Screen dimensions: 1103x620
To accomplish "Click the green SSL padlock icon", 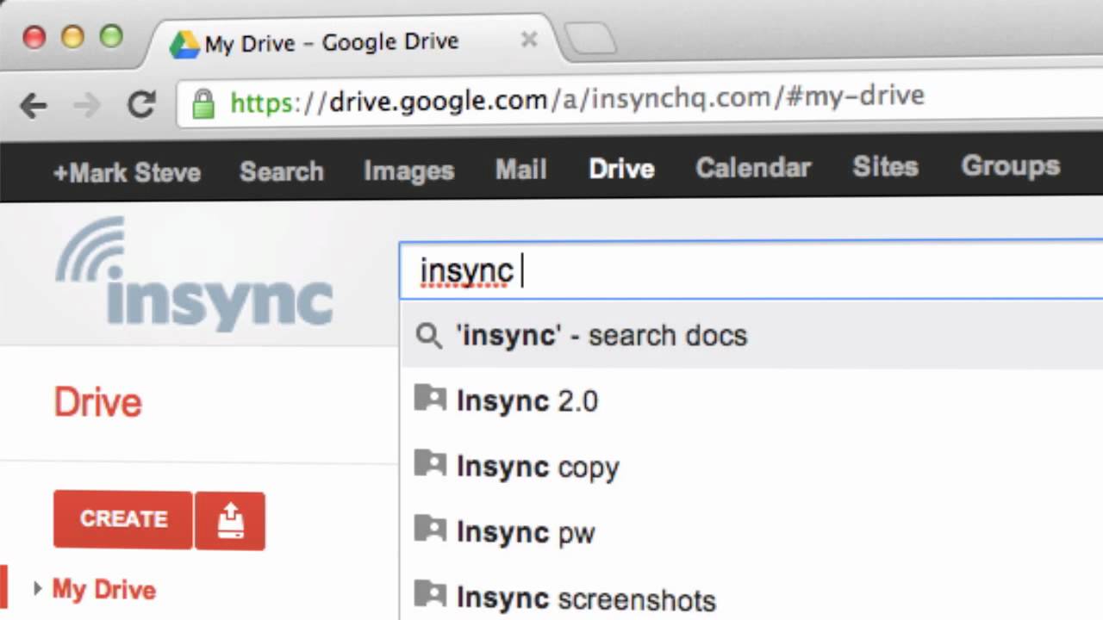I will 203,104.
